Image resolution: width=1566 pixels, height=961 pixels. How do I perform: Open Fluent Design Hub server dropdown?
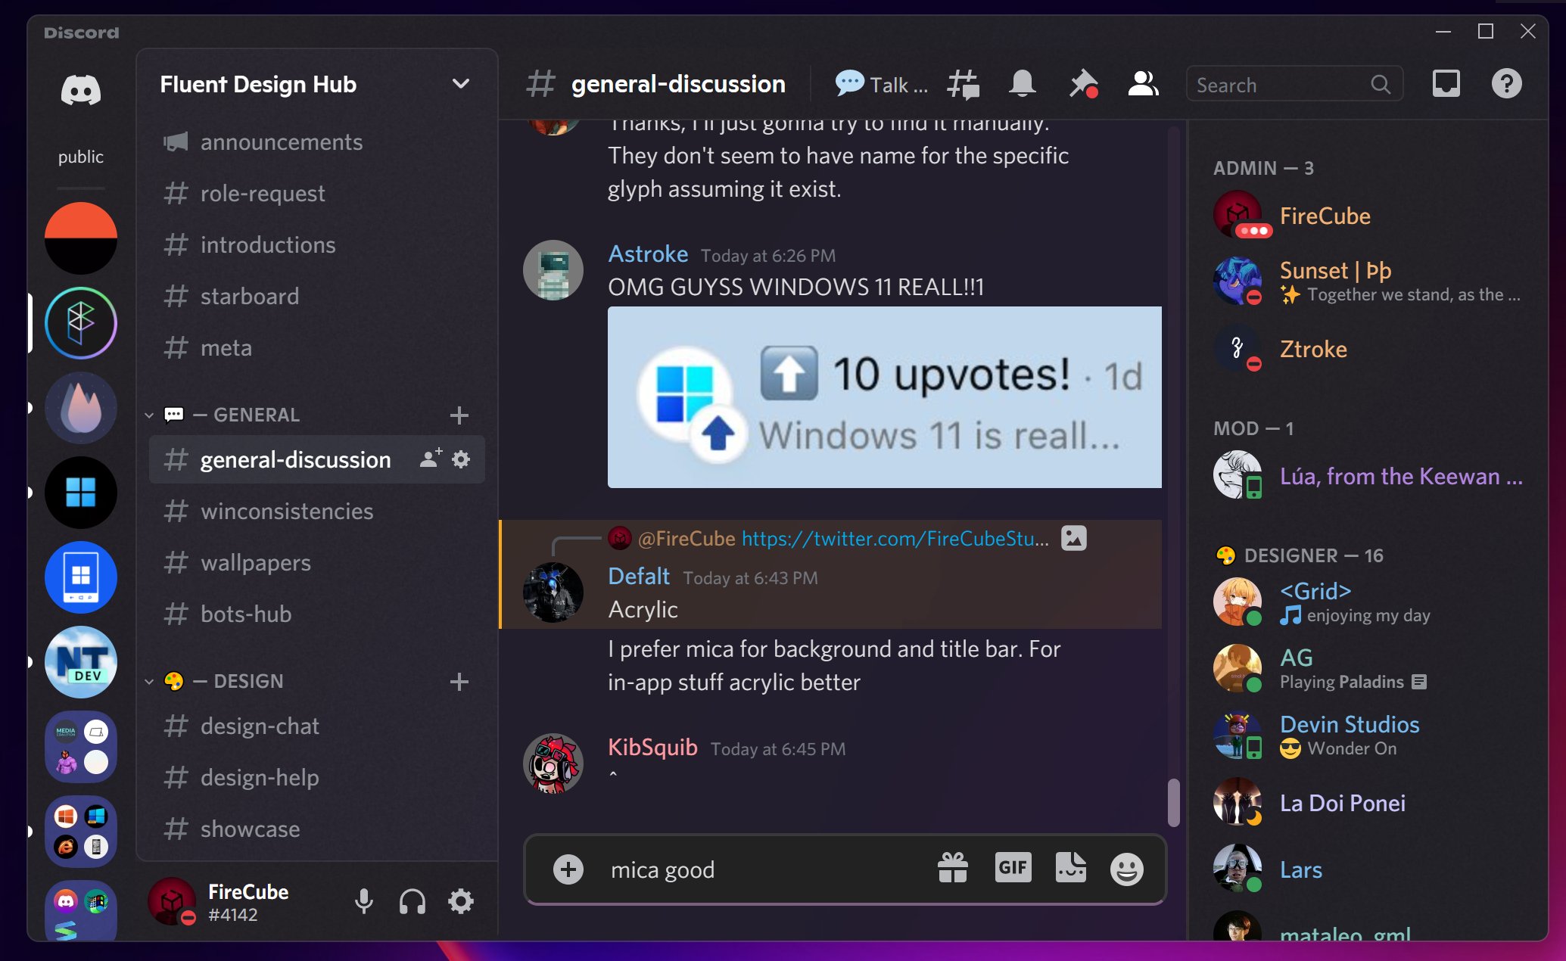click(x=460, y=84)
